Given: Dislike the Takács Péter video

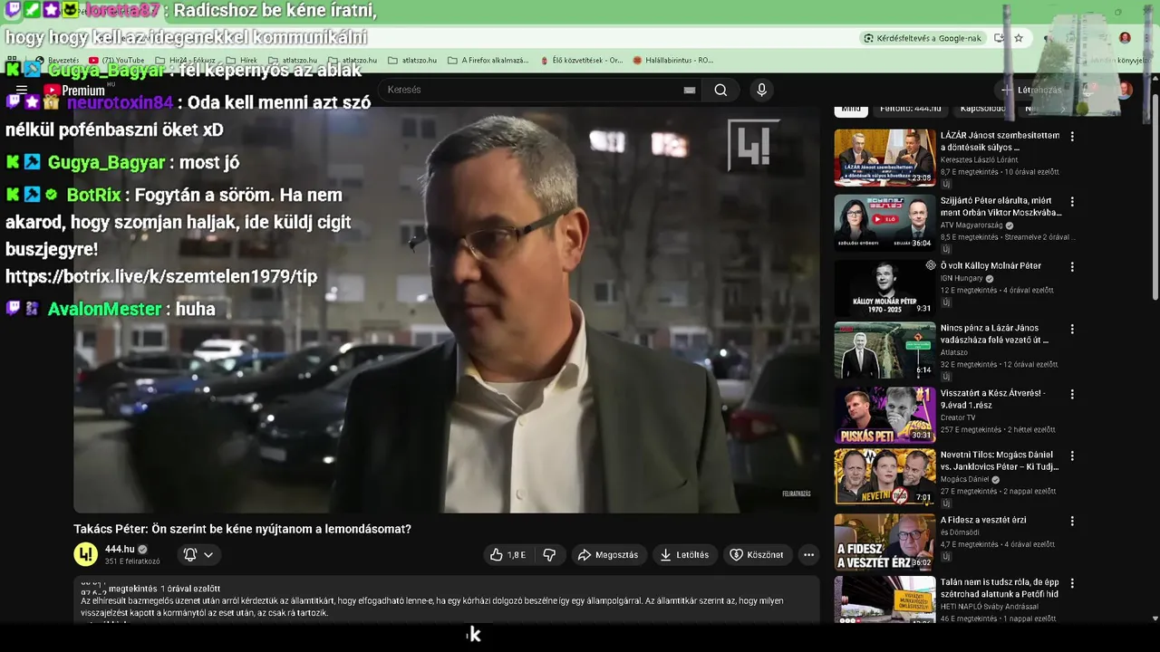Looking at the screenshot, I should pos(549,554).
